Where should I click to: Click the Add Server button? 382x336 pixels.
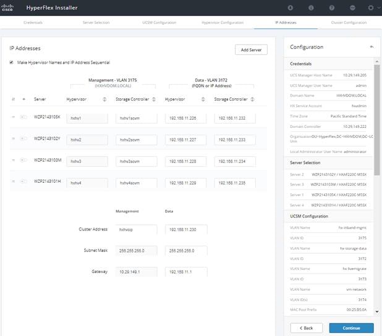[251, 49]
